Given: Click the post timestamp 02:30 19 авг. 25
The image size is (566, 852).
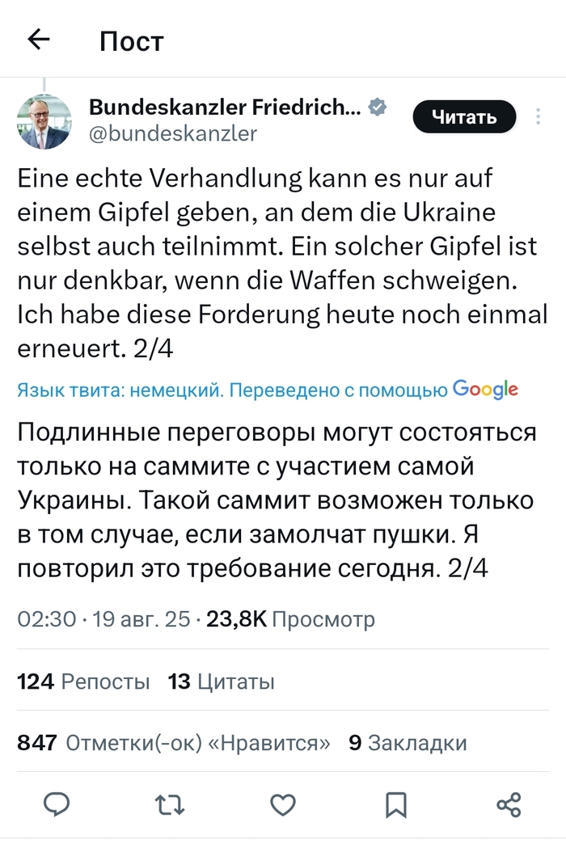Looking at the screenshot, I should (x=103, y=620).
